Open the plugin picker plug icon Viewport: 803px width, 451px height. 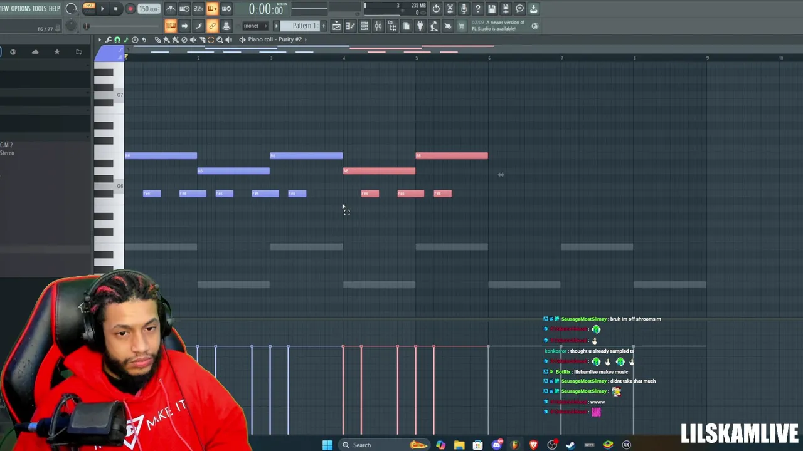(x=420, y=26)
